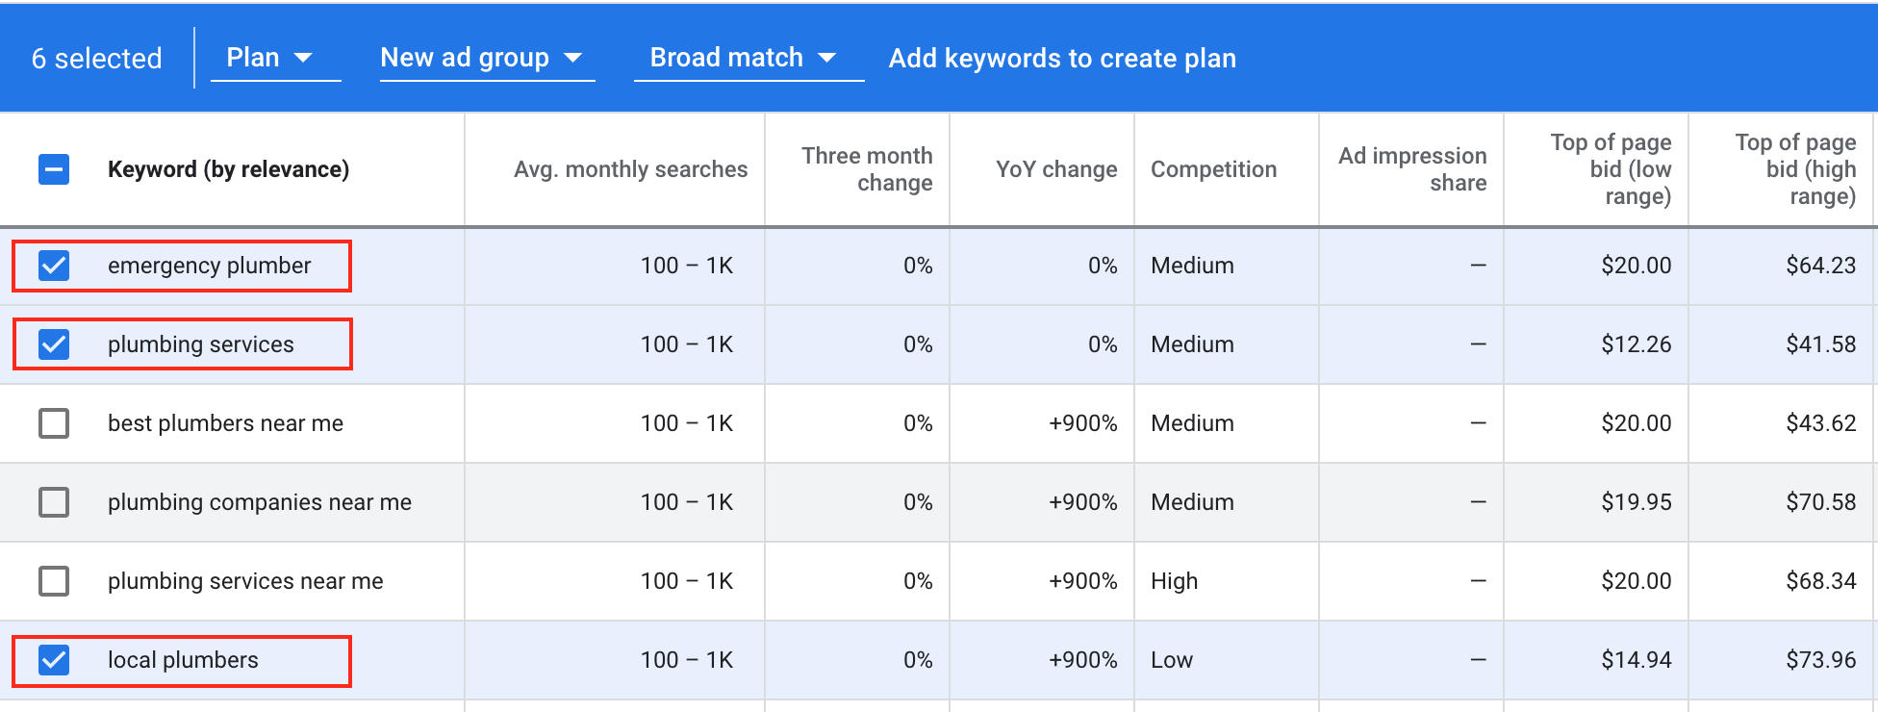1878x712 pixels.
Task: Select the plumbing companies near me checkbox
Action: (x=54, y=502)
